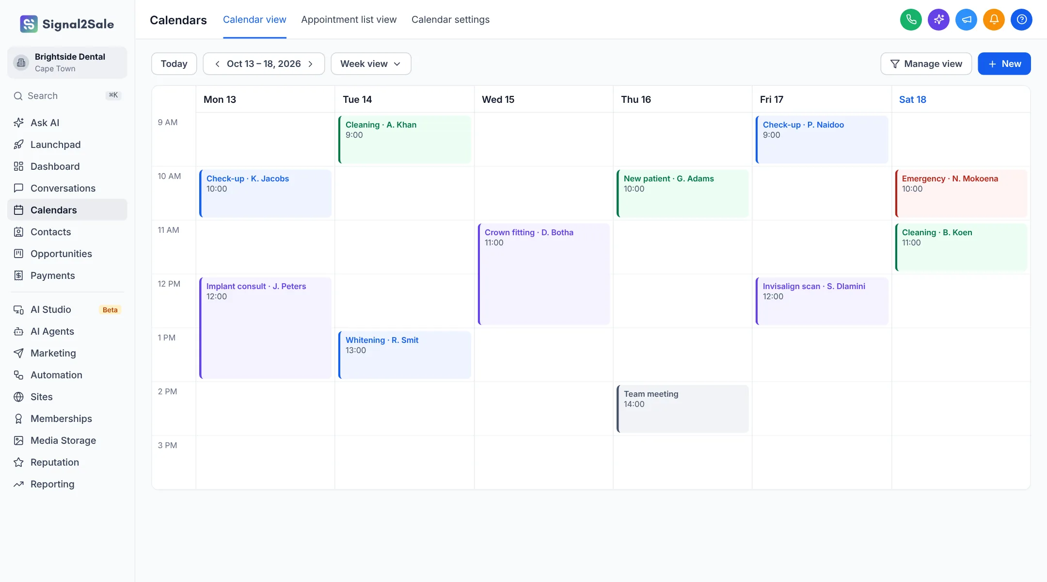The width and height of the screenshot is (1047, 582).
Task: Click the New appointment button
Action: pos(1004,64)
